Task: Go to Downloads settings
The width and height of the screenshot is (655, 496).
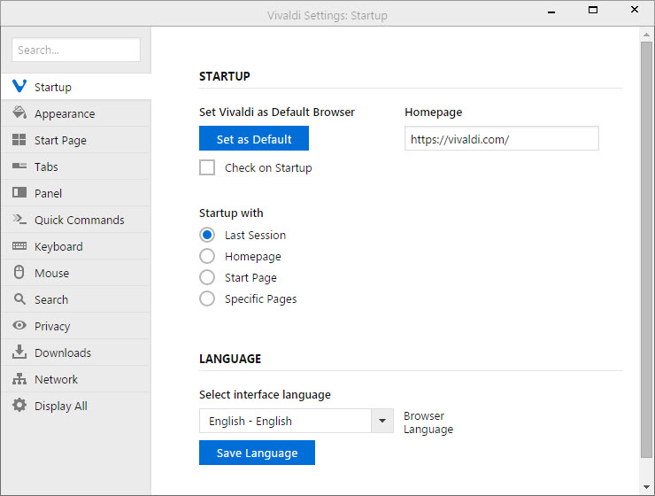Action: click(76, 353)
